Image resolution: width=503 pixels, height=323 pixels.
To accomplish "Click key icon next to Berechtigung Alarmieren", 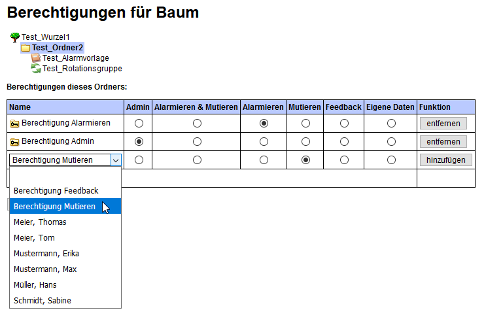I will pyautogui.click(x=14, y=124).
